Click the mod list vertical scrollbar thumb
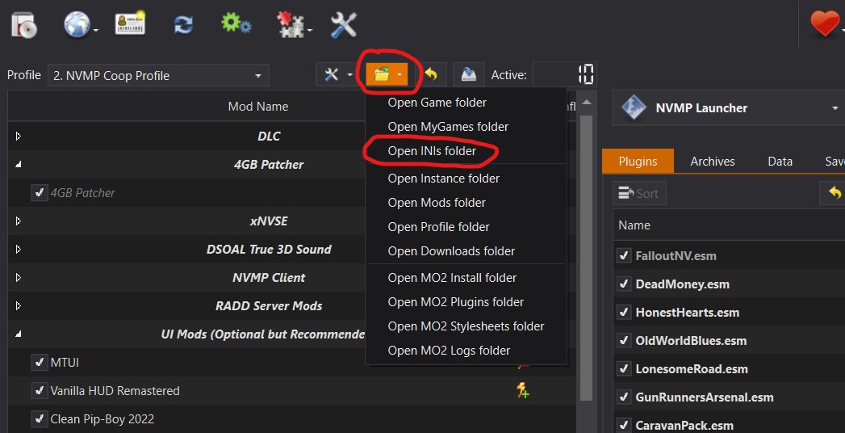The image size is (845, 433). point(586,259)
